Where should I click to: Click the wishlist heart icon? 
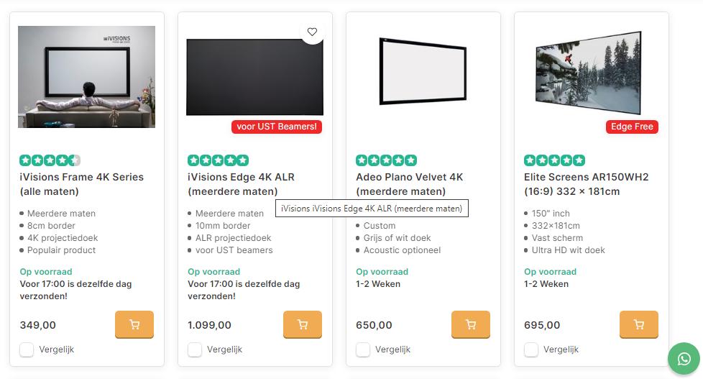(312, 32)
